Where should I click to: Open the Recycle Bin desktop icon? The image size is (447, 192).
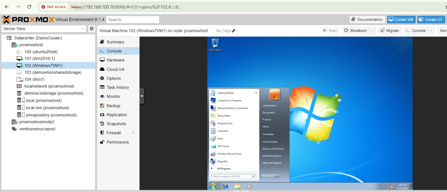tap(215, 45)
